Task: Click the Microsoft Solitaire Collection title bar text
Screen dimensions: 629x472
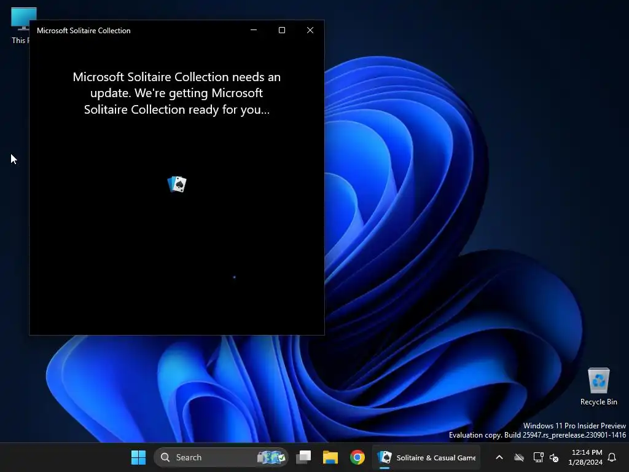Action: pos(84,31)
